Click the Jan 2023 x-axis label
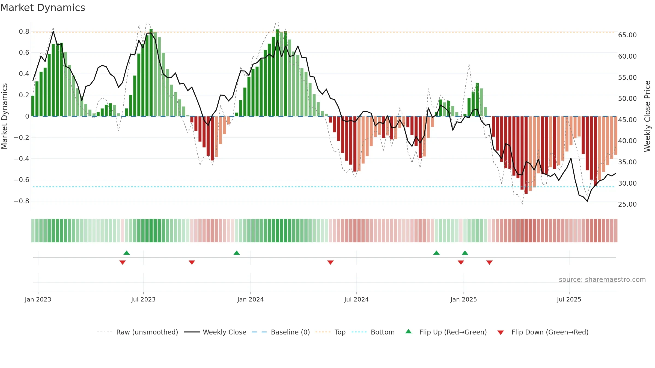 38,299
